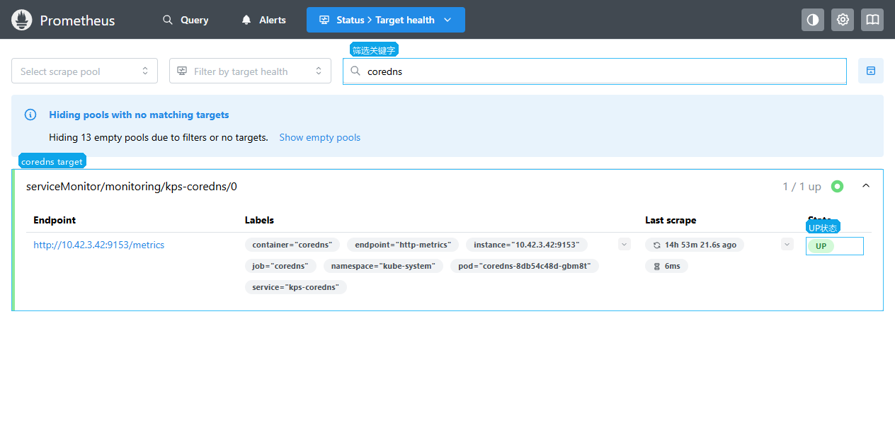Open the Alerts page
The width and height of the screenshot is (895, 442).
[x=263, y=20]
